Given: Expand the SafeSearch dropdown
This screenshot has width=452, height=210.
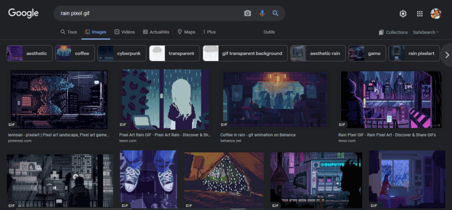Looking at the screenshot, I should [x=426, y=32].
